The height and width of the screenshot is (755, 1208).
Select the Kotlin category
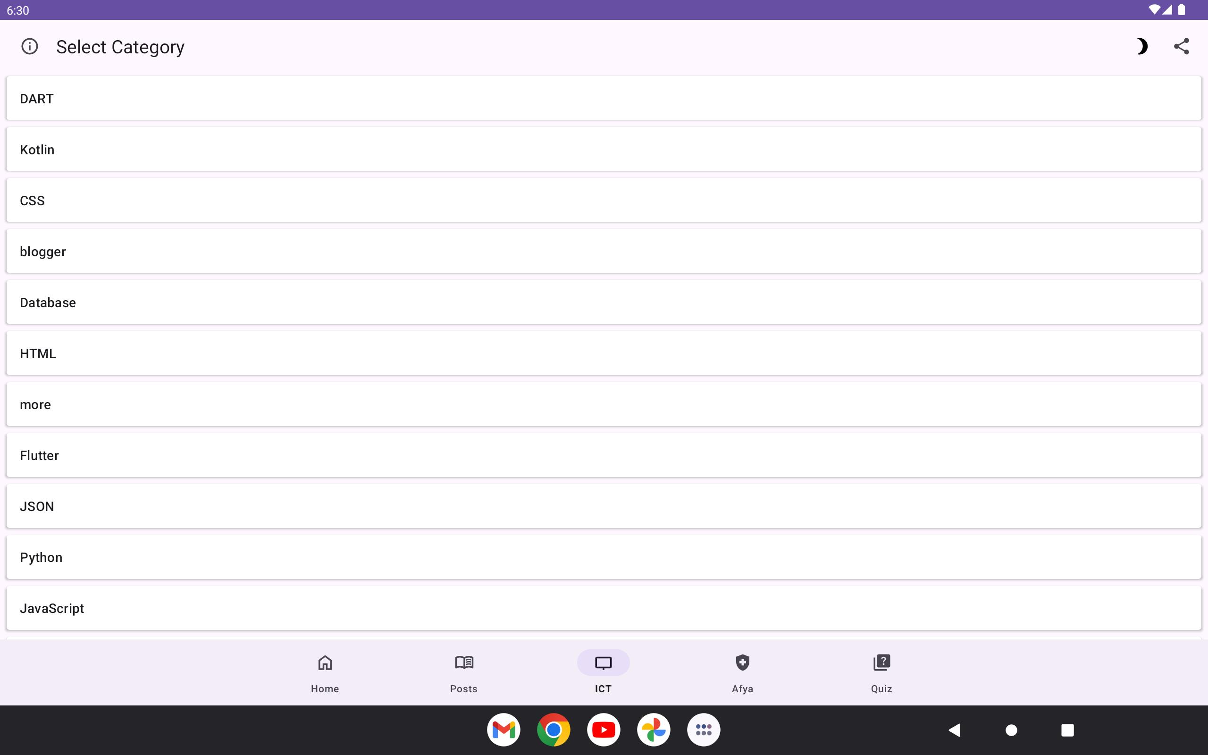(x=604, y=149)
